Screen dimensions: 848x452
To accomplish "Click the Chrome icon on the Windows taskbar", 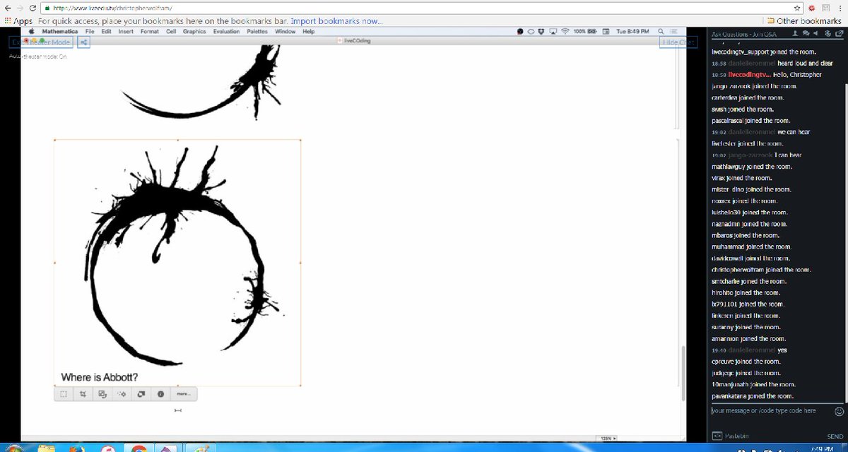I will tap(140, 448).
